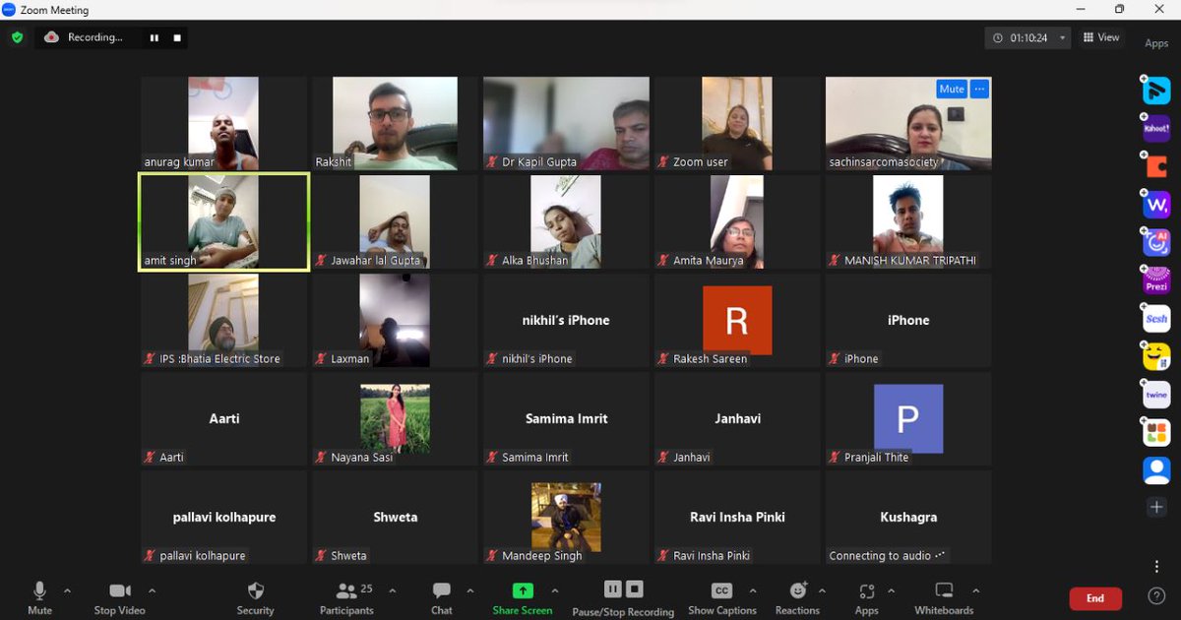The image size is (1181, 620).
Task: Click the green encryption shield icon
Action: pos(17,37)
